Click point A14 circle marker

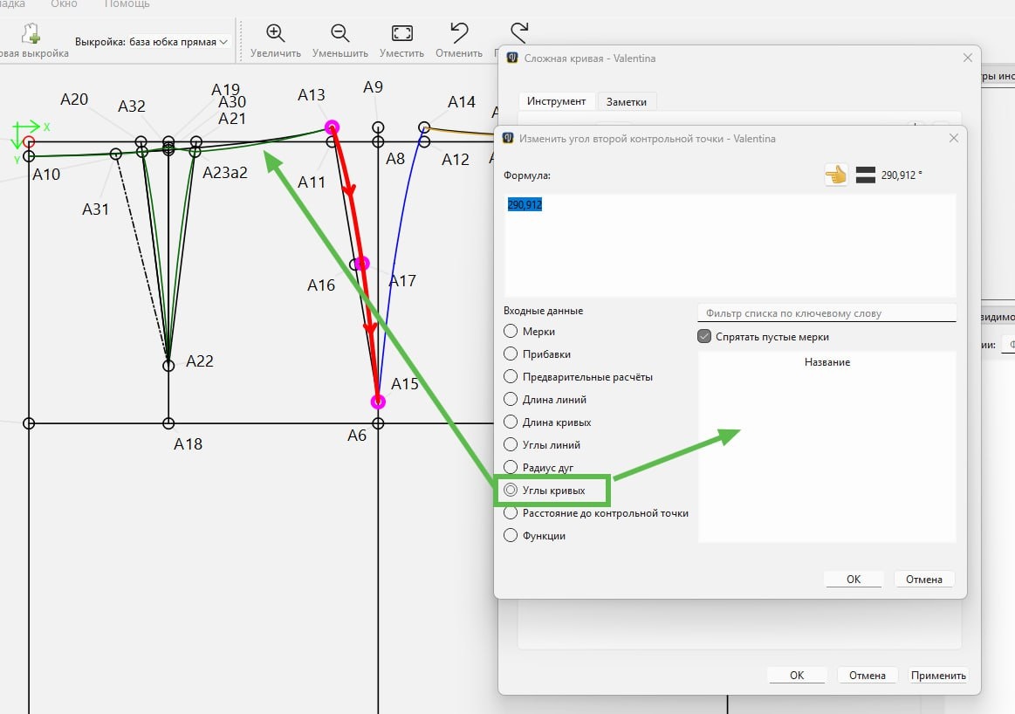point(424,127)
